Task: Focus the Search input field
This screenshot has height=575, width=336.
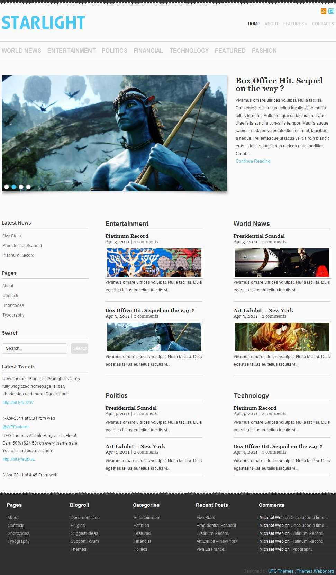Action: 35,348
